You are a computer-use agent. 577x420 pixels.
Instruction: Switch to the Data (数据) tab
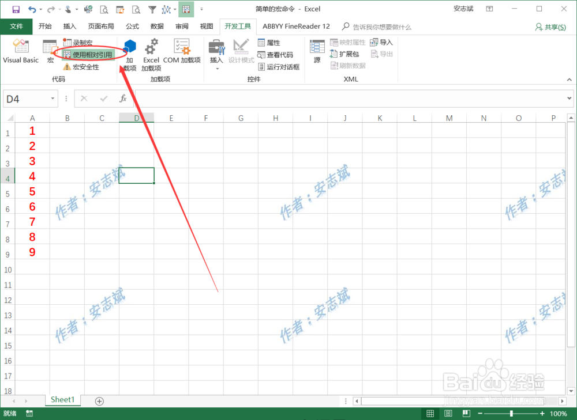pyautogui.click(x=157, y=27)
